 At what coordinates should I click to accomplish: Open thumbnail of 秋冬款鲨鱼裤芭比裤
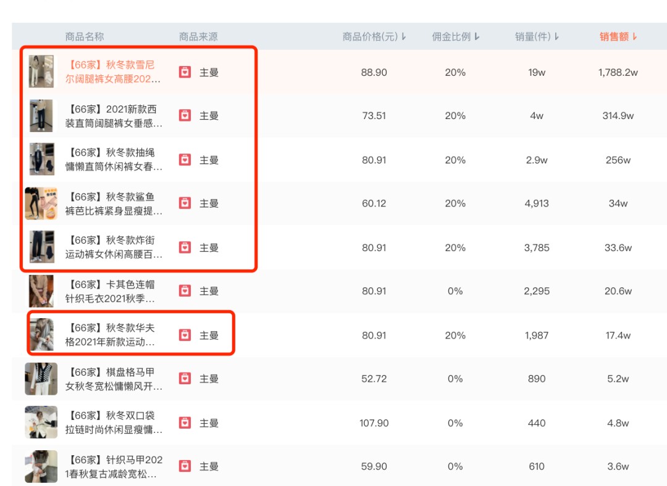41,204
